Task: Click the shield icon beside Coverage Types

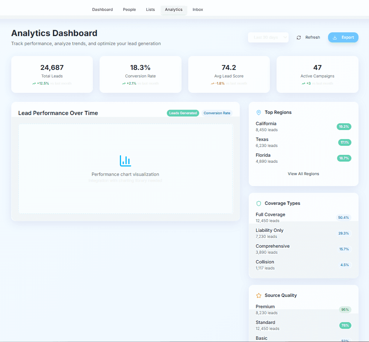Action: (259, 203)
